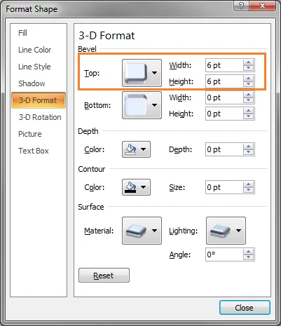Image resolution: width=281 pixels, height=326 pixels.
Task: Decrease Top bevel Height with down arrow
Action: pos(248,84)
